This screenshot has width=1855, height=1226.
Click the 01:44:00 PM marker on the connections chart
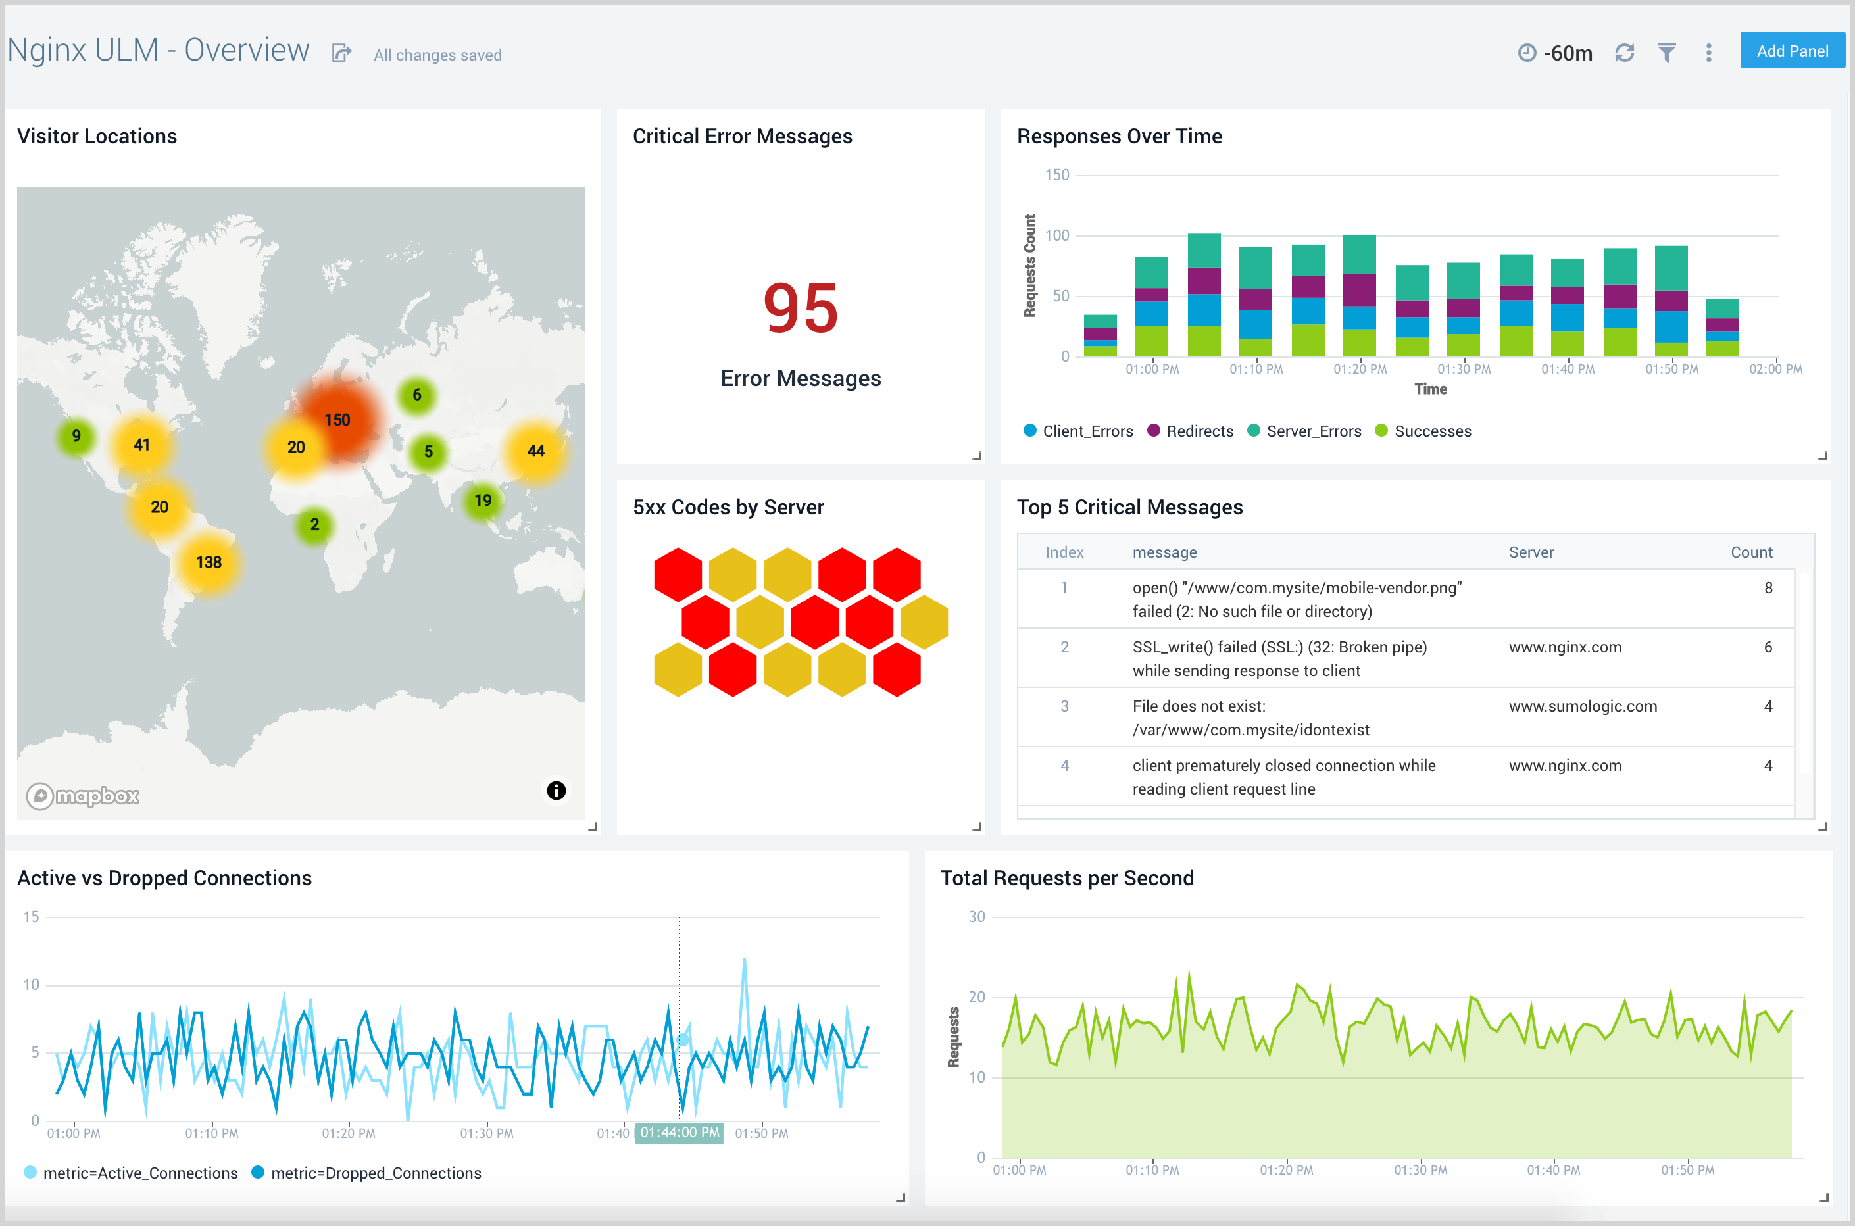(680, 1131)
